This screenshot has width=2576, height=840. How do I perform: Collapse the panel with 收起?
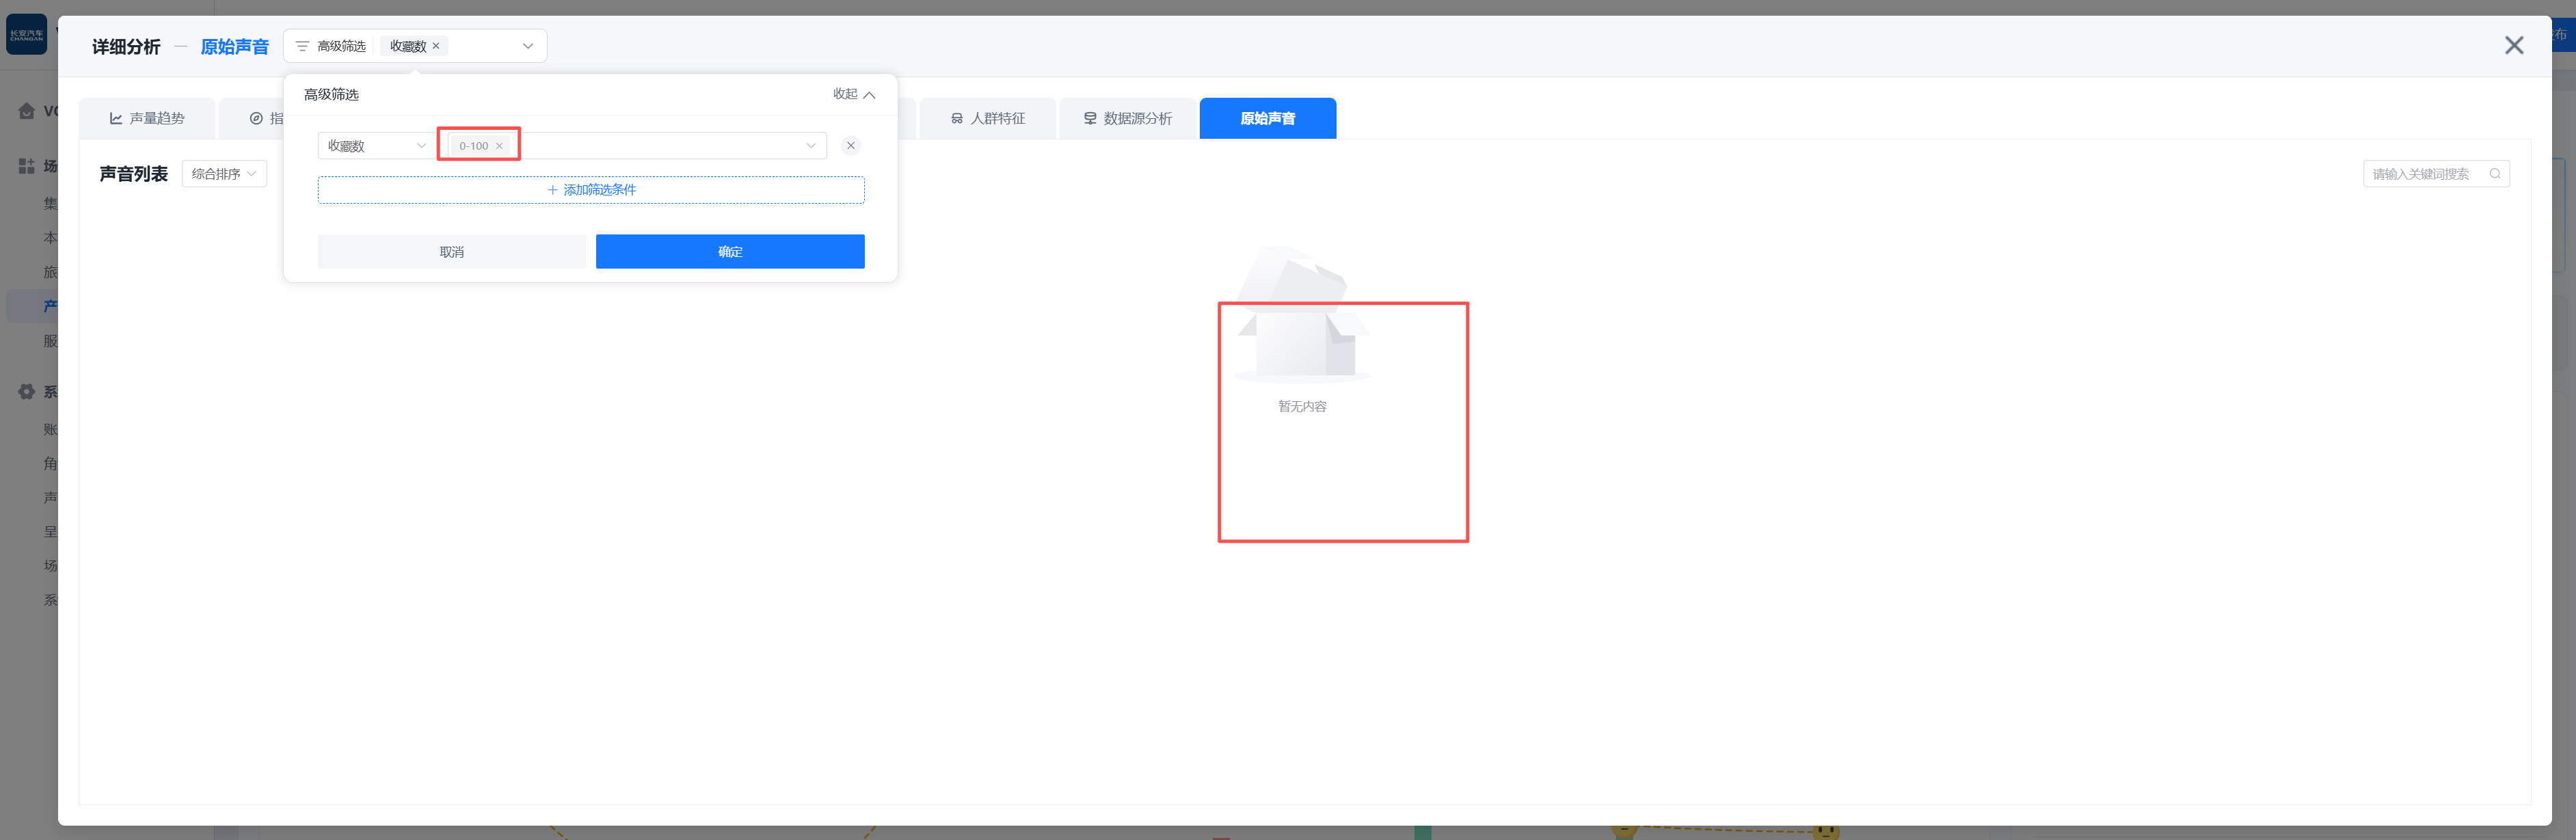(x=854, y=94)
